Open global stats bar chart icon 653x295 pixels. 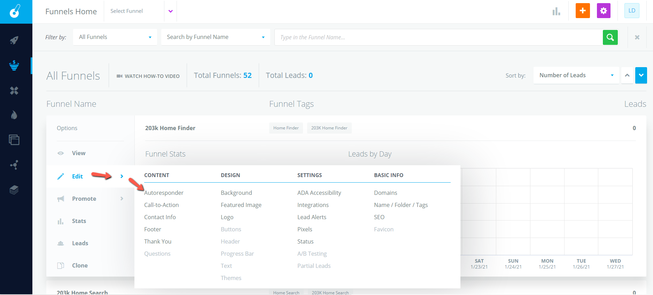[556, 11]
